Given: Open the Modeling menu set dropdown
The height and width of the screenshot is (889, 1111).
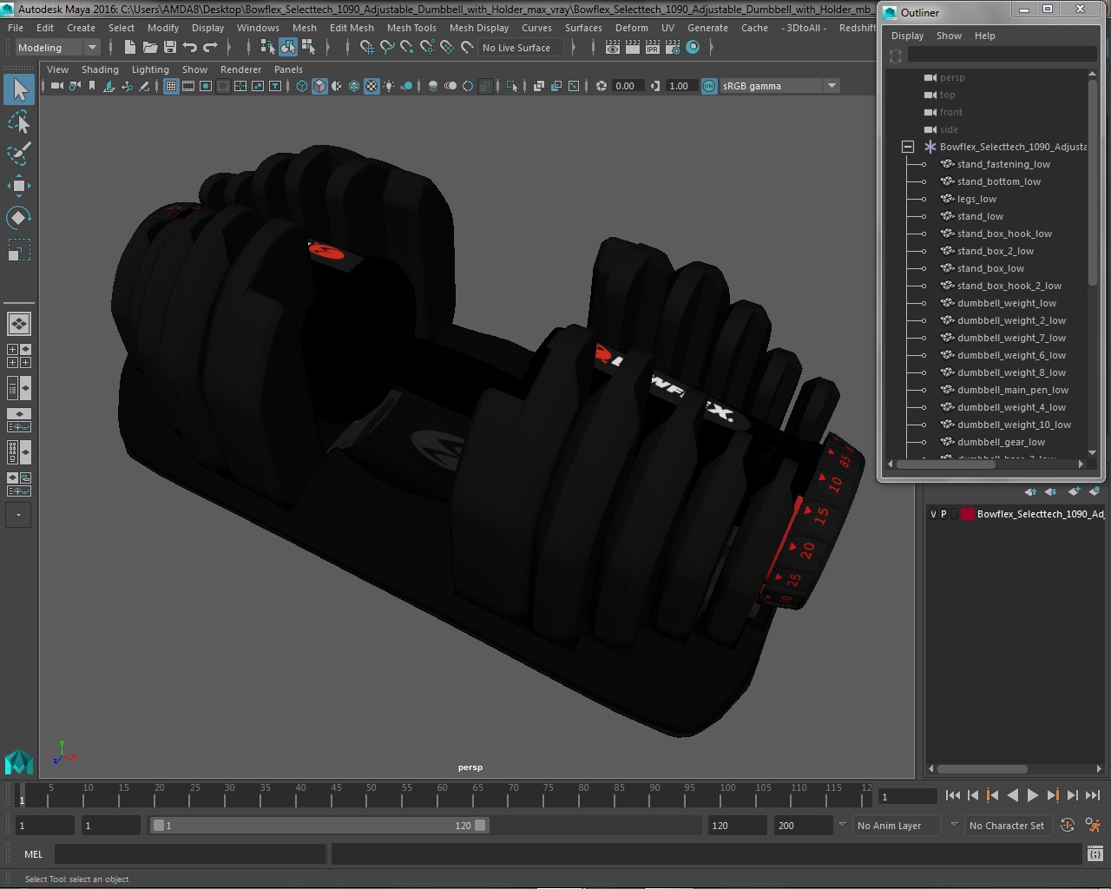Looking at the screenshot, I should 57,48.
